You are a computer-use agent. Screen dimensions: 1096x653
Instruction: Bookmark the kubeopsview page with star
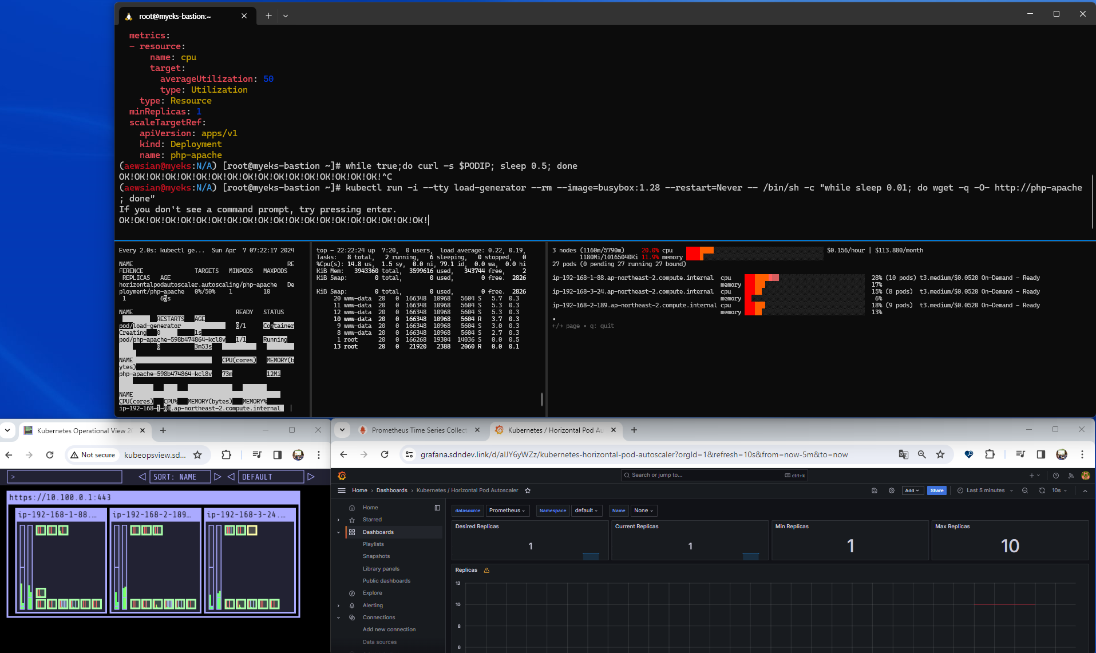[197, 455]
